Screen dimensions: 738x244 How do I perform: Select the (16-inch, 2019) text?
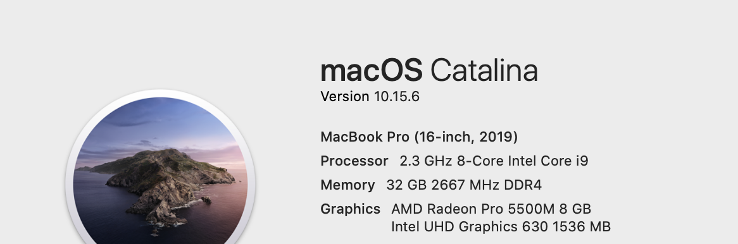466,137
